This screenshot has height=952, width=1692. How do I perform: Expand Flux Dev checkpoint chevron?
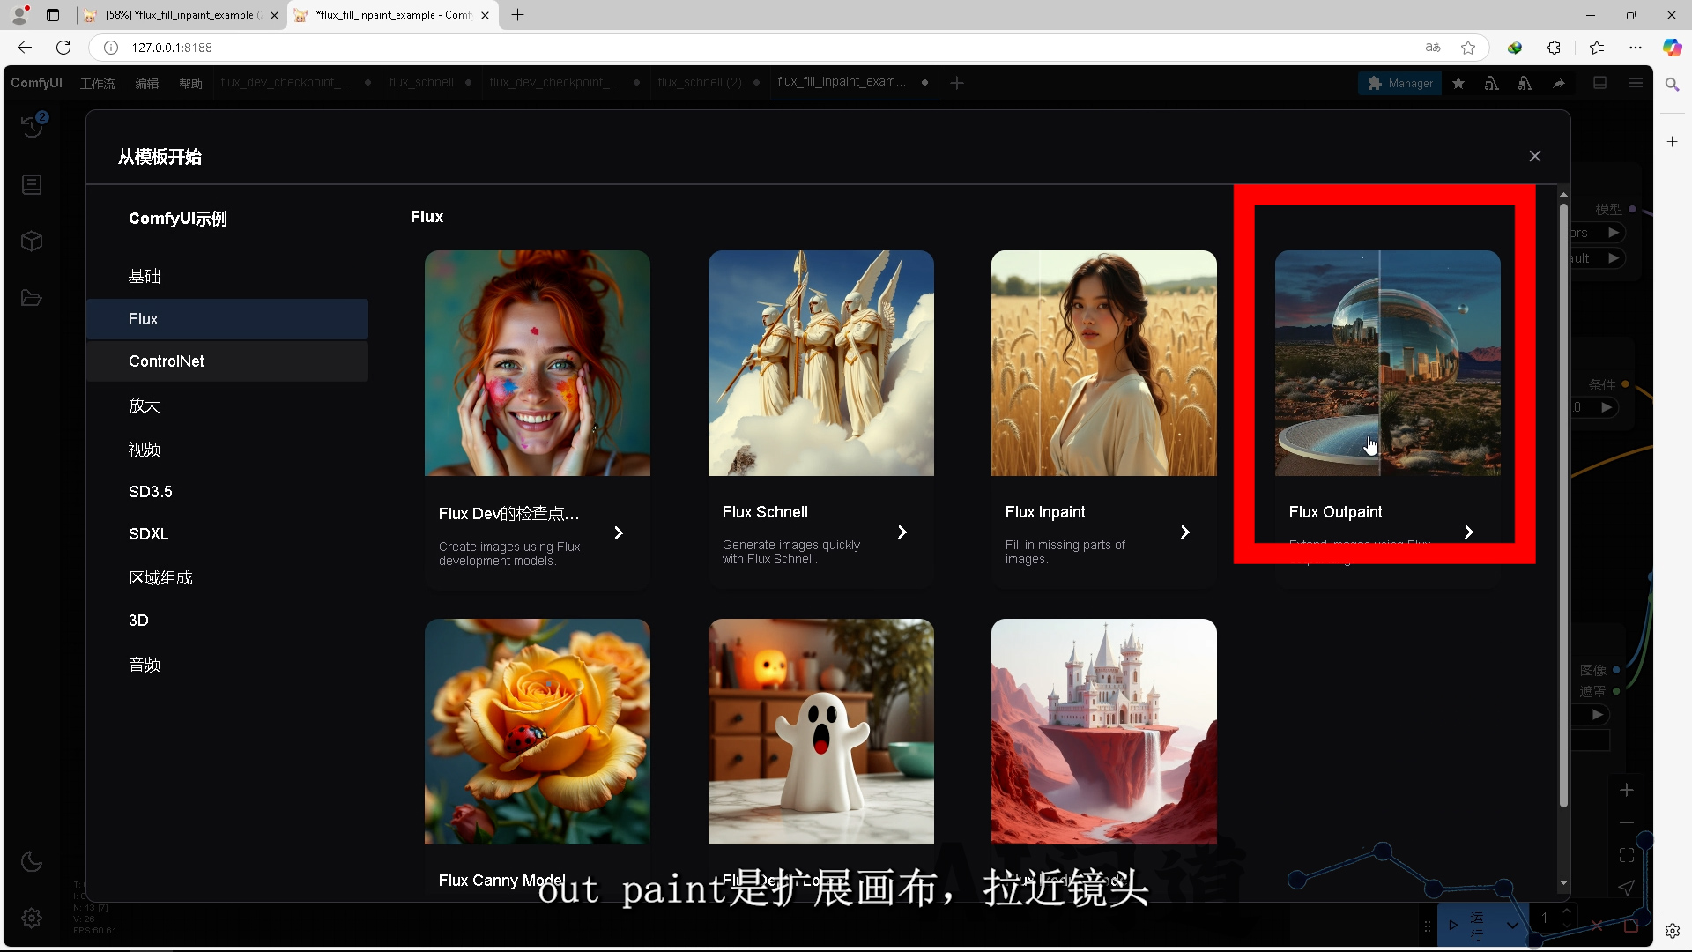point(619,533)
